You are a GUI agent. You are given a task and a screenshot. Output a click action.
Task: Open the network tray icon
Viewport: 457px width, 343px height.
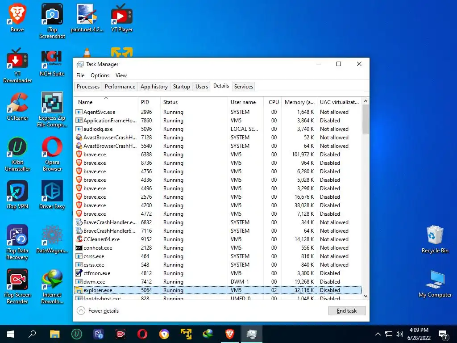389,334
